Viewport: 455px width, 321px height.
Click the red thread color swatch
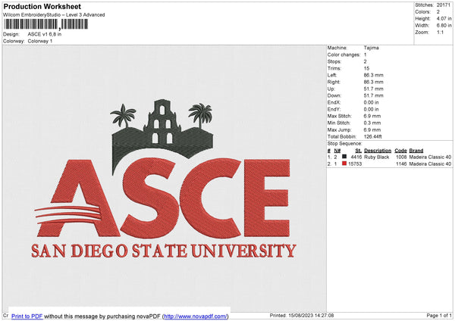click(344, 164)
